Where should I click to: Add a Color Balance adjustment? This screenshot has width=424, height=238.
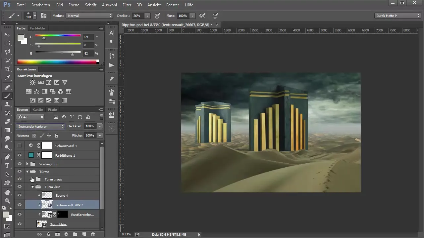tap(36, 92)
